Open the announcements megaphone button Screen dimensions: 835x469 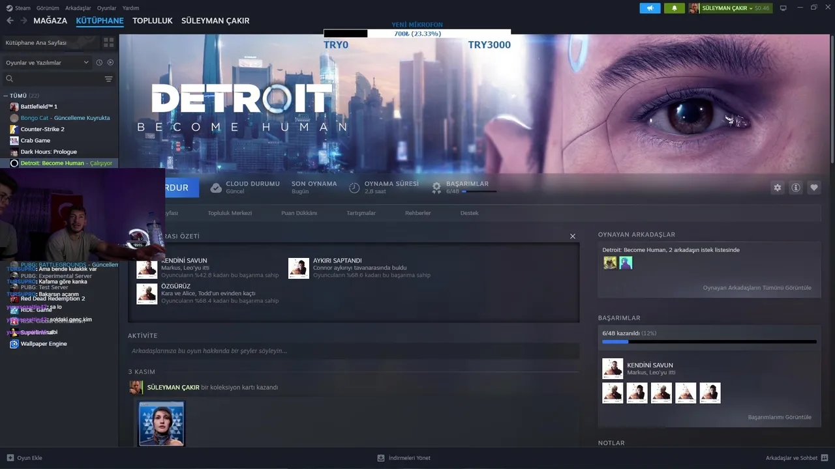pyautogui.click(x=650, y=8)
